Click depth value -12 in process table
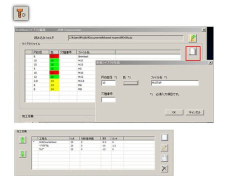Screen dimensions: 228x180 point(104,149)
